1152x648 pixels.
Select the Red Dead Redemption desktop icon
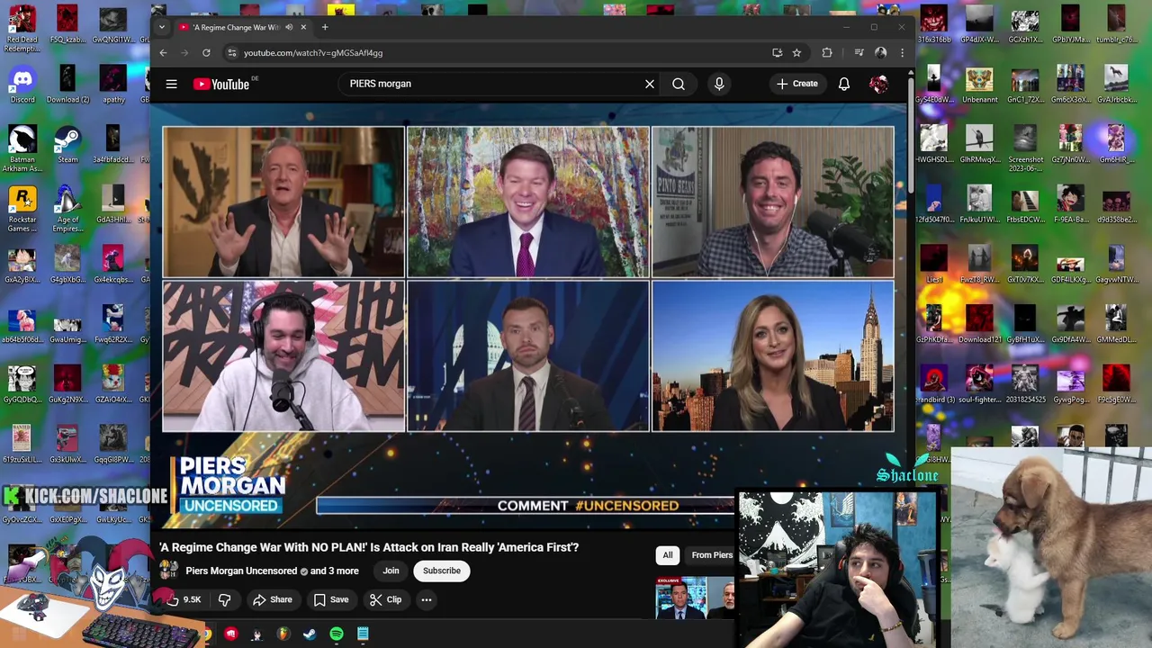[22, 29]
